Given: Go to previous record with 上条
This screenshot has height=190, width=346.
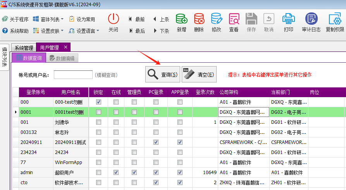Looking at the screenshot, I should (161, 19).
